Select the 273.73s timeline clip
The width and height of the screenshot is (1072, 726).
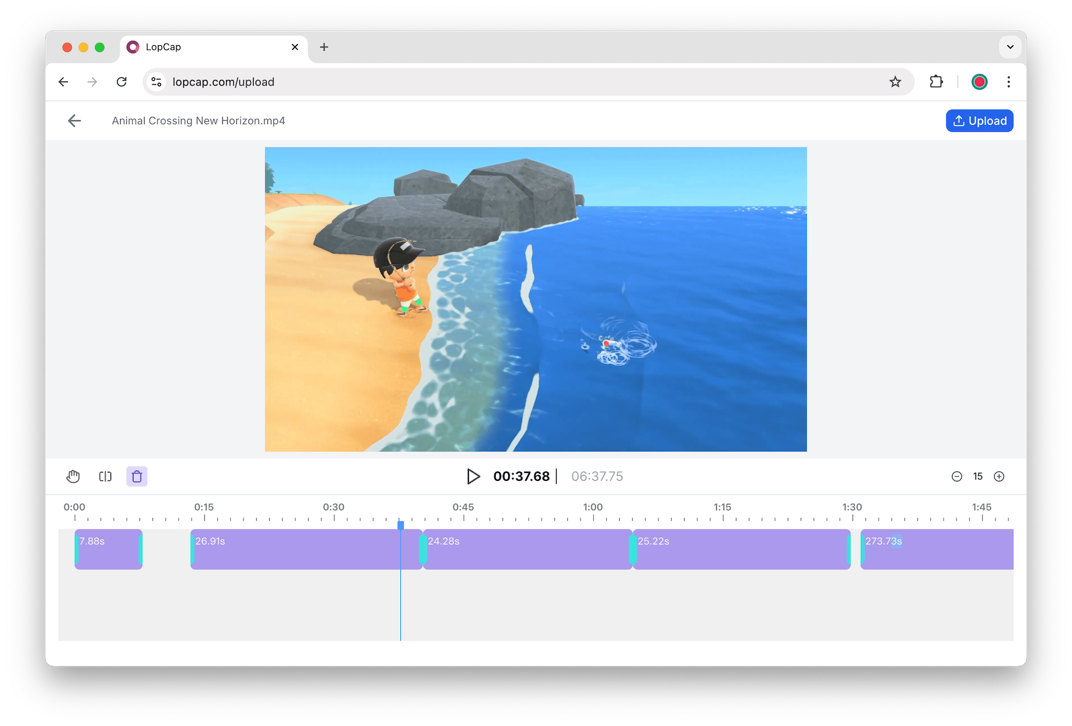[x=937, y=549]
